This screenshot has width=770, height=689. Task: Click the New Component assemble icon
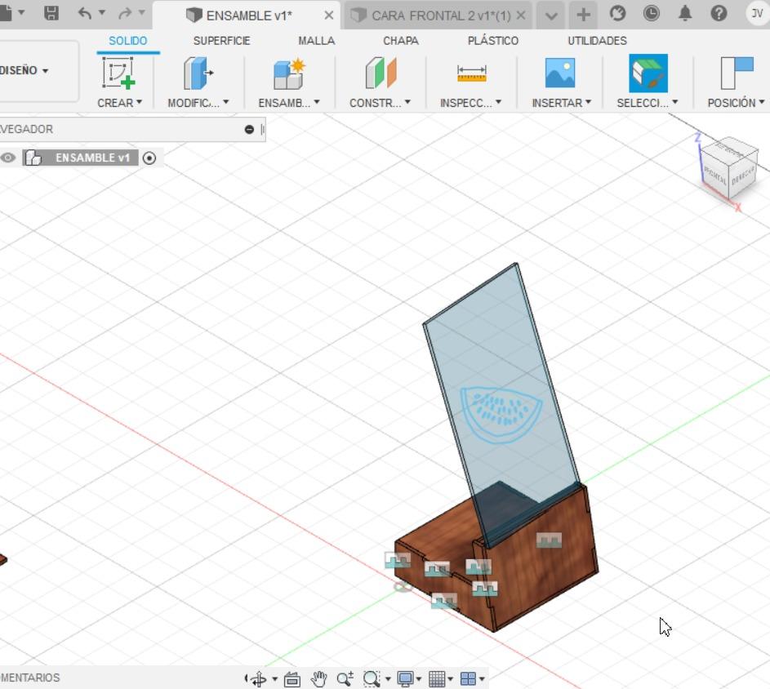tap(289, 73)
